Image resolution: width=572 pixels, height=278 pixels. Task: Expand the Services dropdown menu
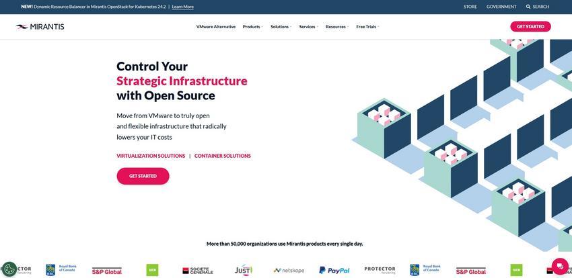coord(309,27)
